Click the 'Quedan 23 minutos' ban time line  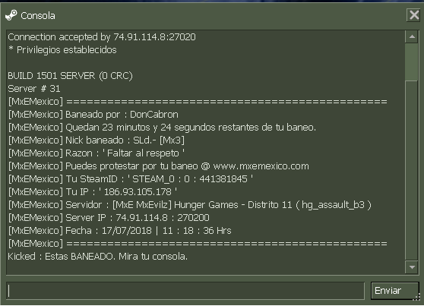(162, 128)
